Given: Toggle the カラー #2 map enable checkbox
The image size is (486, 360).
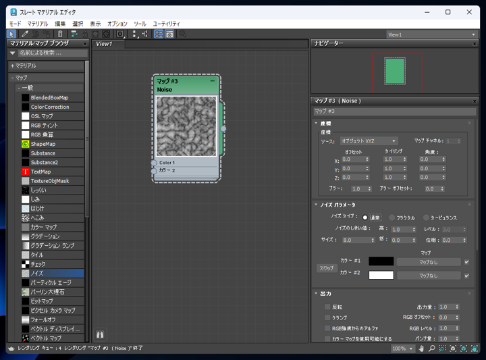Looking at the screenshot, I should click(467, 276).
